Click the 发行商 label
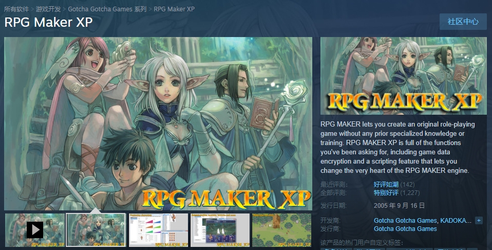Image resolution: width=492 pixels, height=250 pixels. pyautogui.click(x=330, y=228)
